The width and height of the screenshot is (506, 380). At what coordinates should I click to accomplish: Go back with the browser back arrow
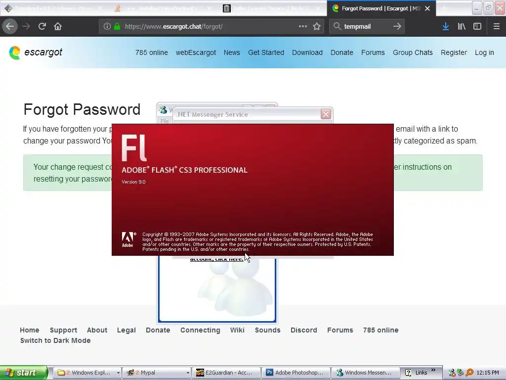10,27
